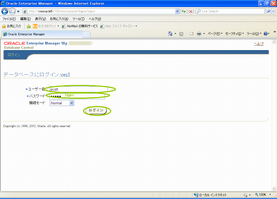
Task: Open the search provider dropdown arrow
Action: point(273,11)
